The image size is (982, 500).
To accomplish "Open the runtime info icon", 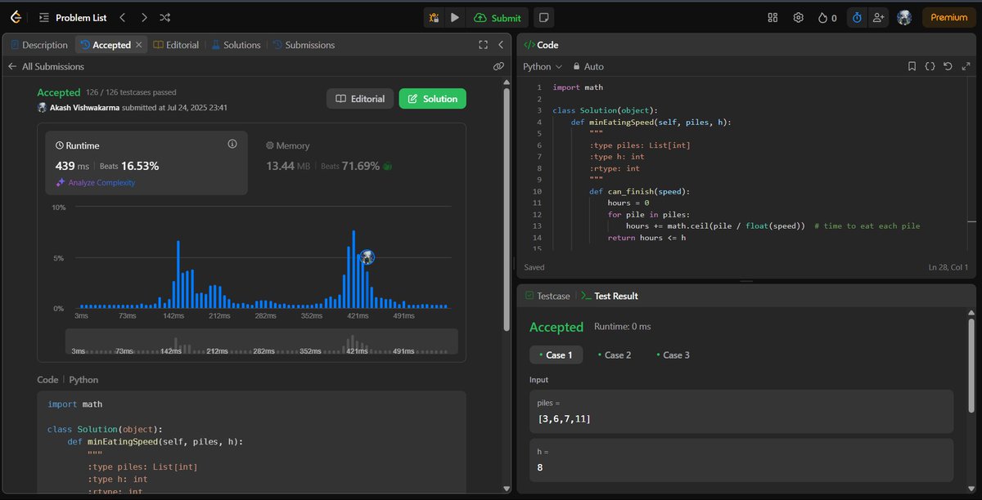I will [x=232, y=144].
